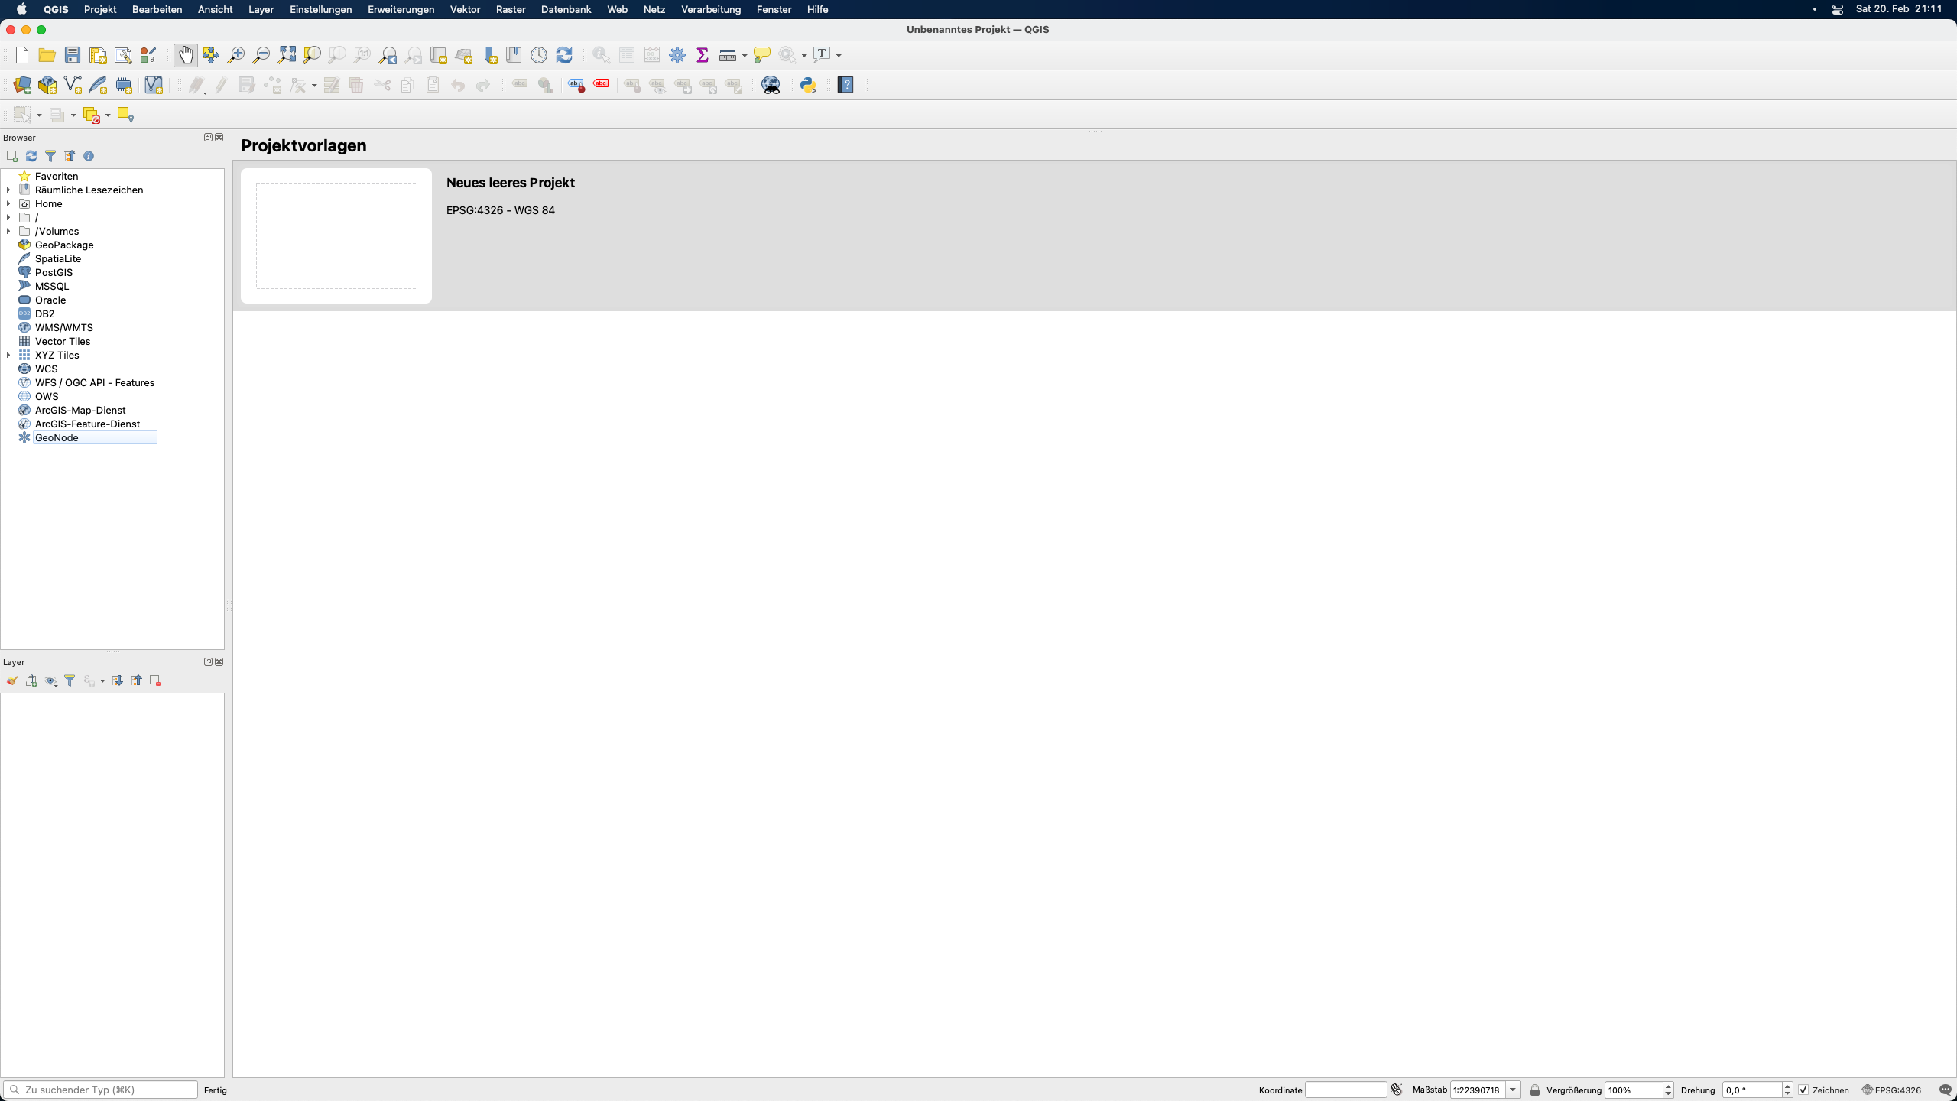Open the Python console icon
This screenshot has height=1101, width=1957.
[x=808, y=85]
